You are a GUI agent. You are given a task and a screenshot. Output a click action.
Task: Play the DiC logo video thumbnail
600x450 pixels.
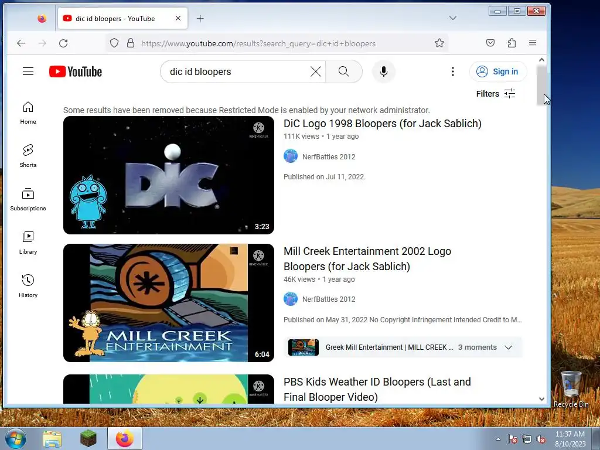pyautogui.click(x=169, y=175)
